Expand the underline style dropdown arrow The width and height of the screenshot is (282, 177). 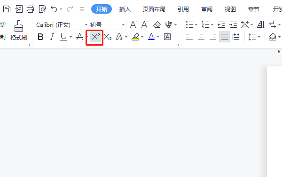pos(70,37)
